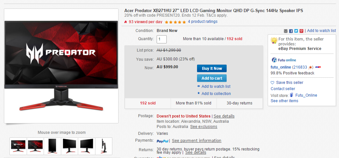Open Contact seller link
This screenshot has height=158, width=339.
coord(283,89)
